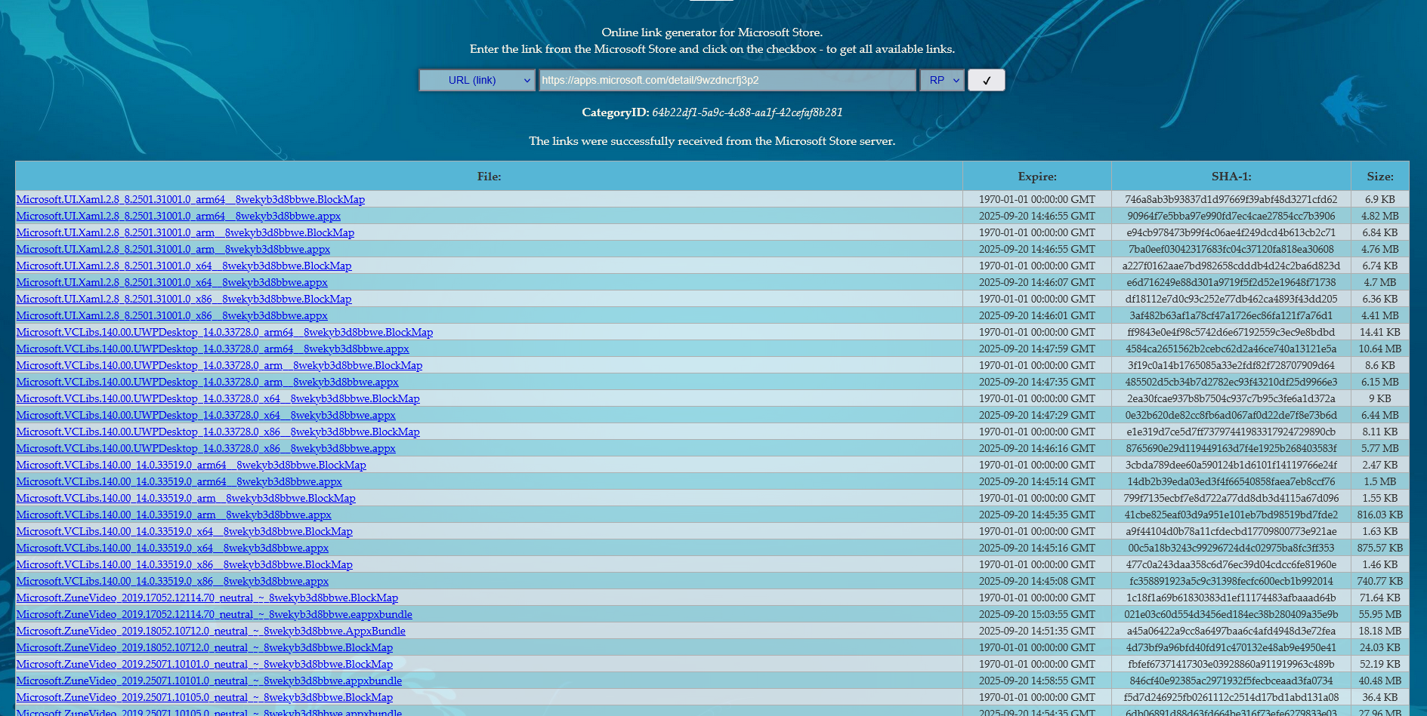Screen dimensions: 1427x716
Task: Download VCLibs UWPDesktop x86 appx file
Action: click(x=206, y=448)
